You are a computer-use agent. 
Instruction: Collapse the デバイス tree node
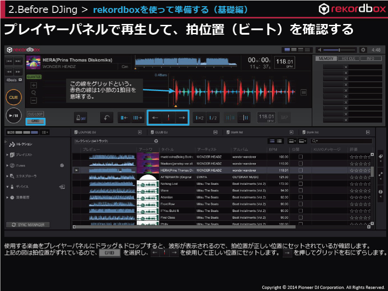(x=8, y=187)
